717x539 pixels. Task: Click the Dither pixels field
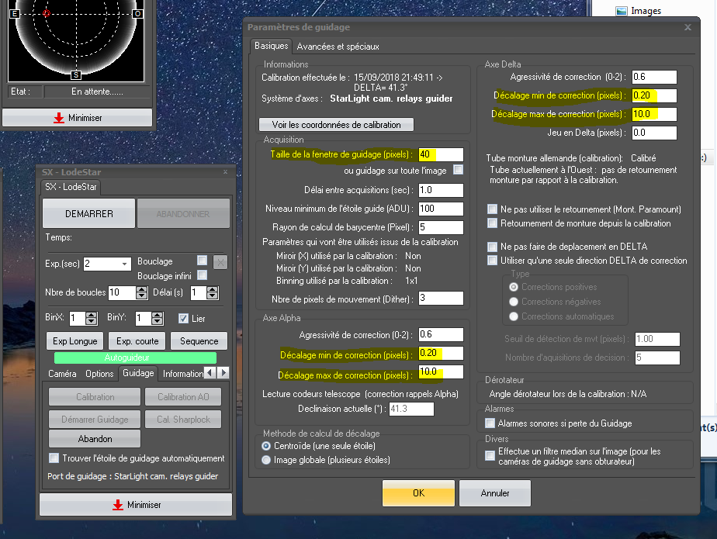coord(441,299)
